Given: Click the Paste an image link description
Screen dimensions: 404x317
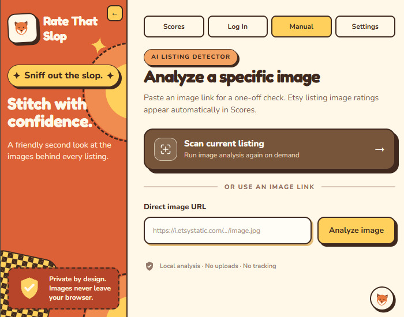Looking at the screenshot, I should (x=261, y=104).
